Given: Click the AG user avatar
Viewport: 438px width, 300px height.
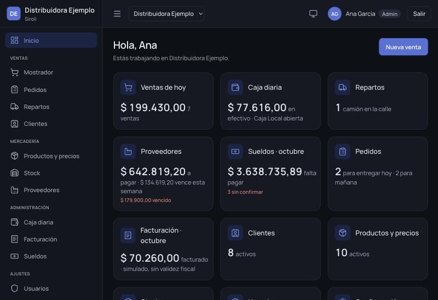Looking at the screenshot, I should (x=335, y=14).
